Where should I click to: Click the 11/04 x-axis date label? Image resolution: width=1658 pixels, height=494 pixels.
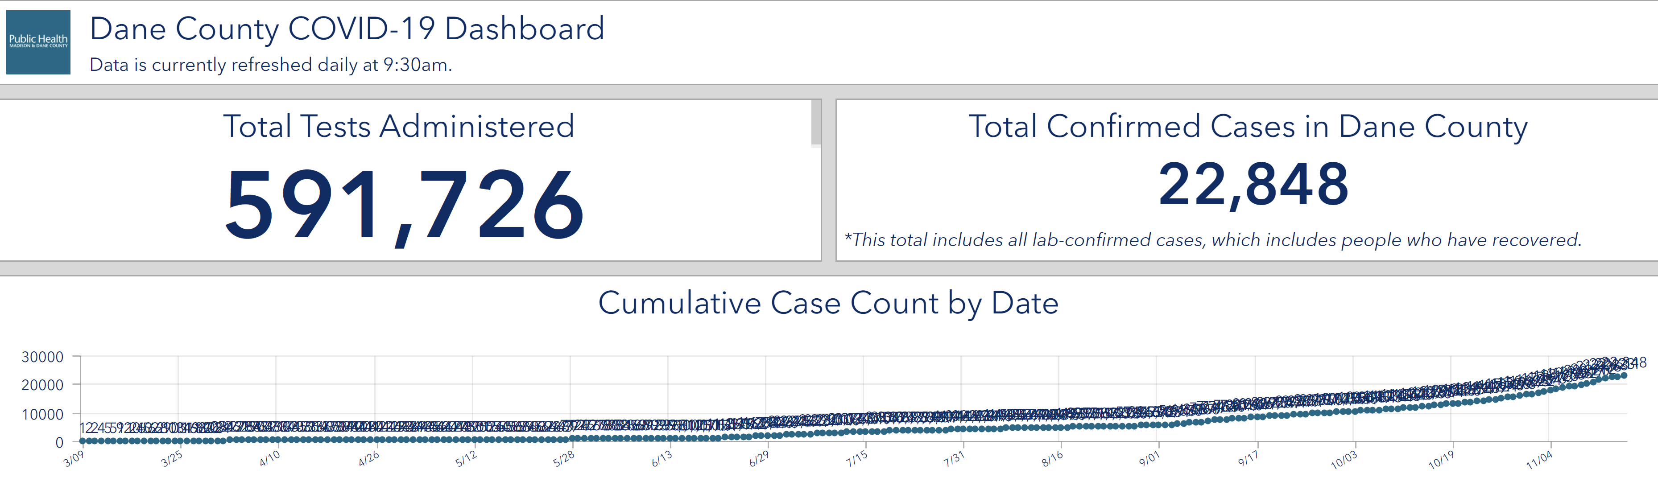pos(1539,460)
